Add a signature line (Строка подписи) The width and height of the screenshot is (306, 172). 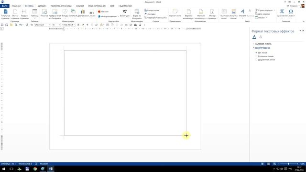265,10
